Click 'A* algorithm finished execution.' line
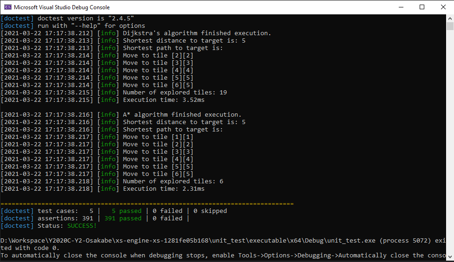 pos(182,115)
